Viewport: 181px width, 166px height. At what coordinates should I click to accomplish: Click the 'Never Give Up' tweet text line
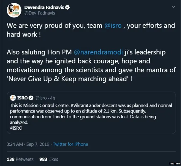[x=69, y=79]
